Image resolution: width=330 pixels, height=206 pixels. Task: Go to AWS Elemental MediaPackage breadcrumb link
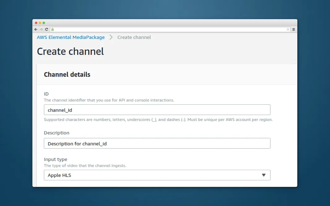(71, 37)
